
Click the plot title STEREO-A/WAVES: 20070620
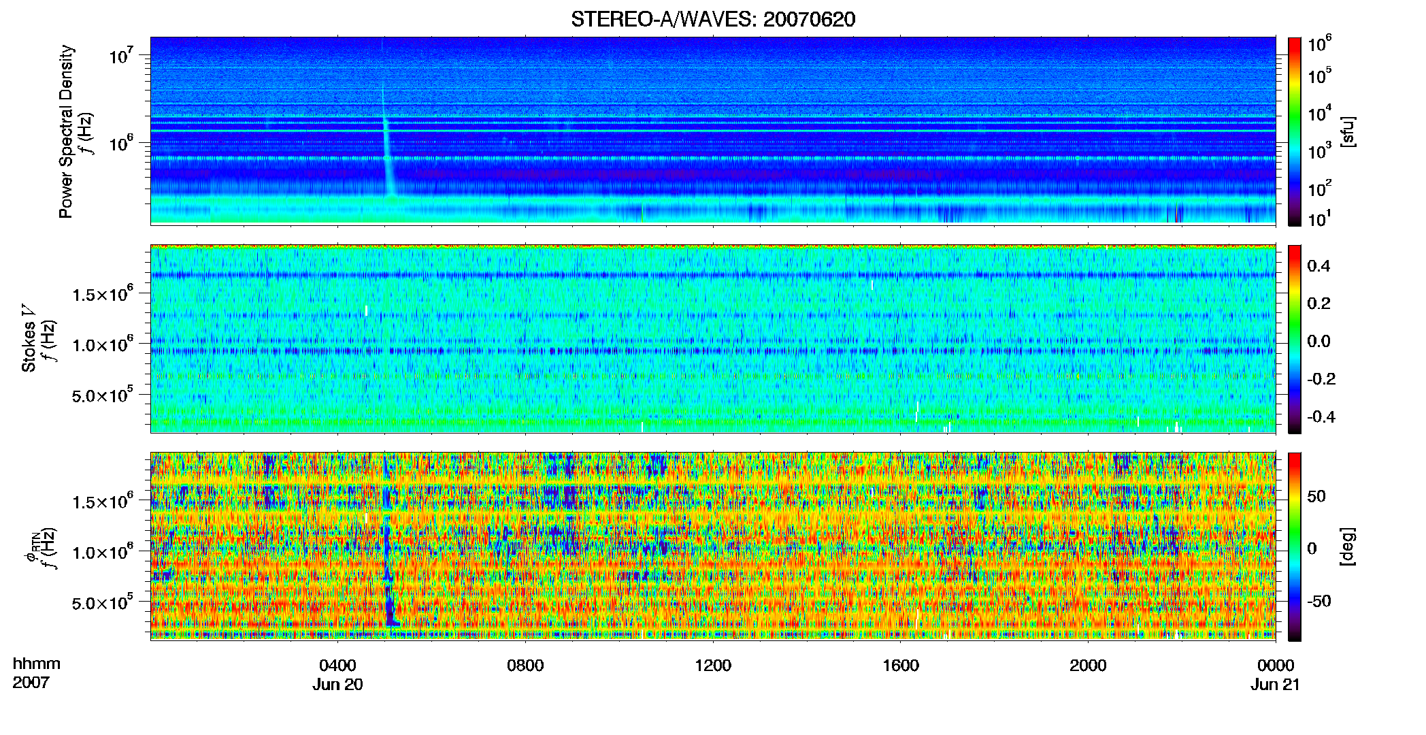pyautogui.click(x=712, y=19)
